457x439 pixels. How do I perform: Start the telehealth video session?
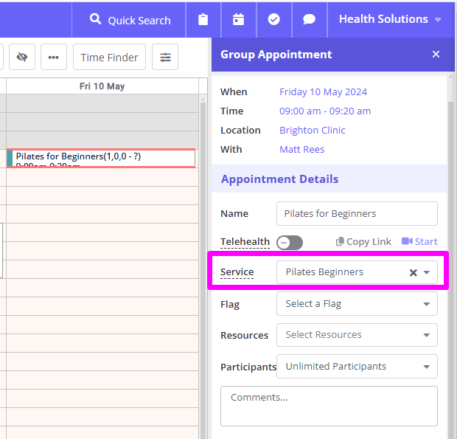coord(419,241)
